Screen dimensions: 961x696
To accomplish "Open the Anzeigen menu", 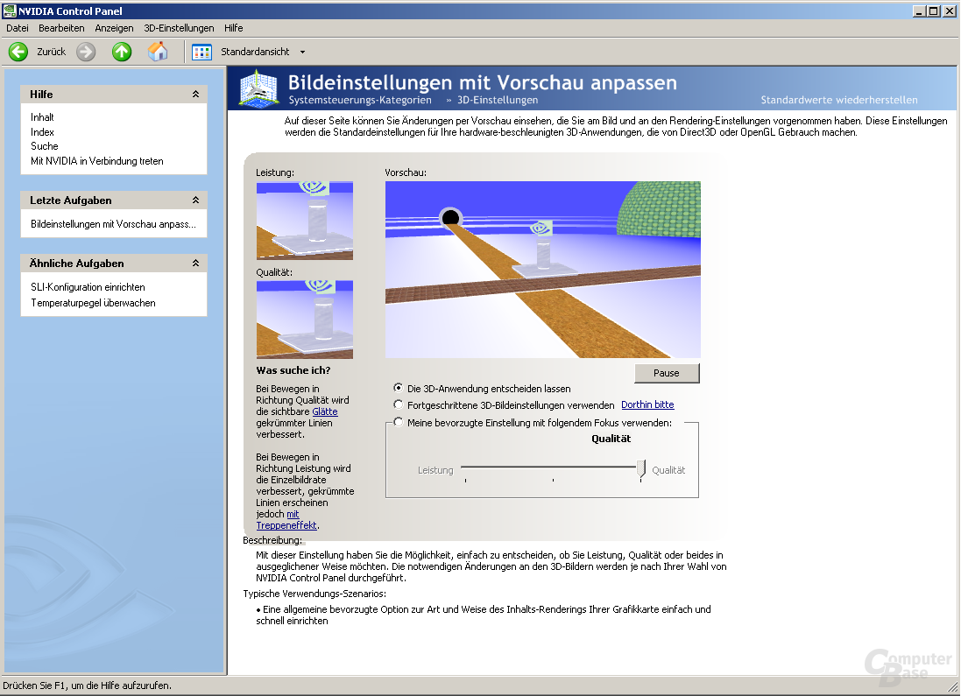I will tap(114, 28).
